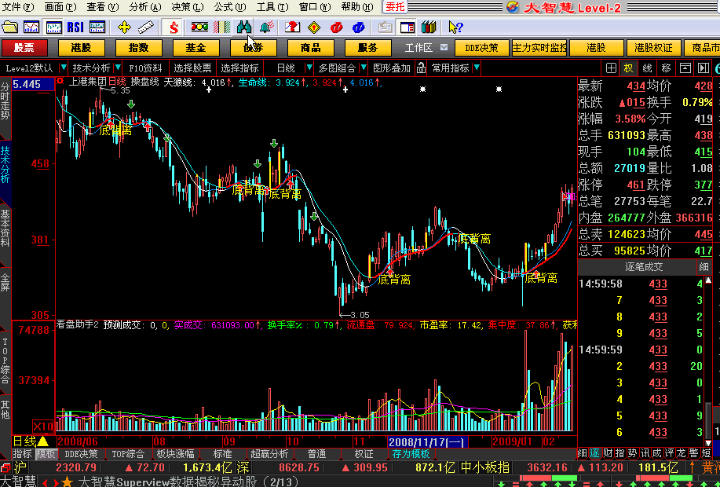Viewport: 720px width, 487px height.
Task: Click the X10 volume scale label
Action: (x=43, y=426)
